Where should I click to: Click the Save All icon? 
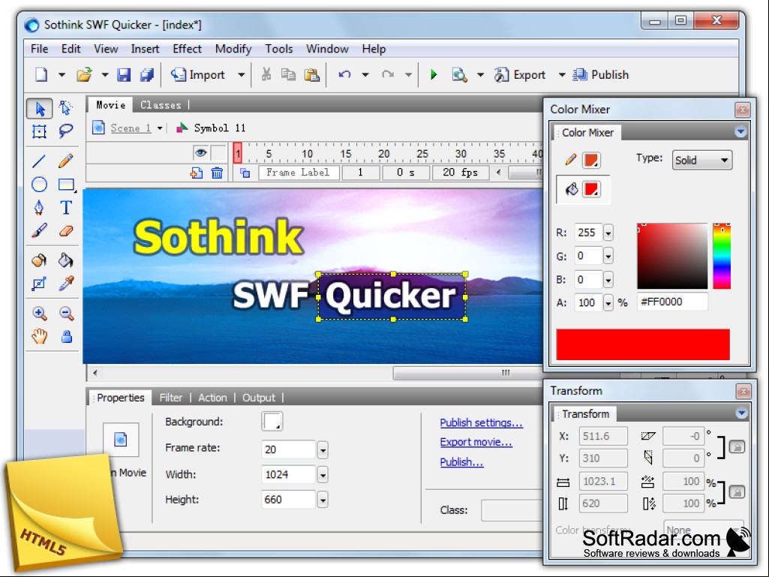coord(147,74)
